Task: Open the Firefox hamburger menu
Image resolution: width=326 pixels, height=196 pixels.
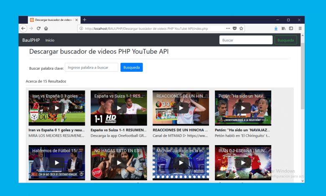Action: click(300, 28)
